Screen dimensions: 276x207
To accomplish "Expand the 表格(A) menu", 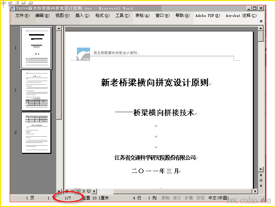I will (x=142, y=16).
